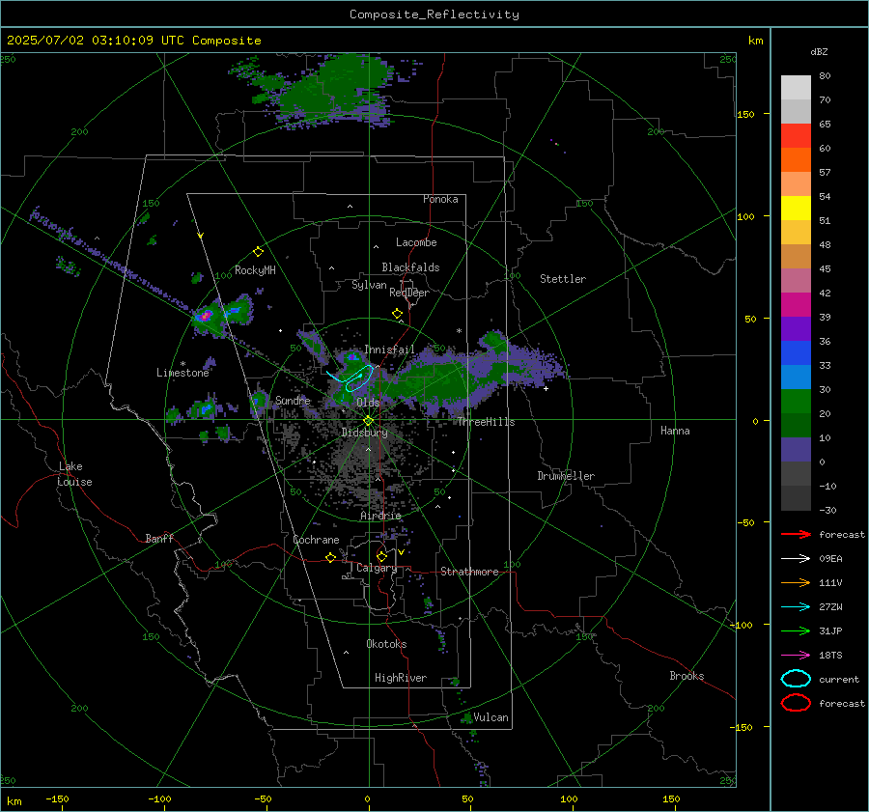Click the lightest gray swatch below 80 dBZ

(796, 88)
